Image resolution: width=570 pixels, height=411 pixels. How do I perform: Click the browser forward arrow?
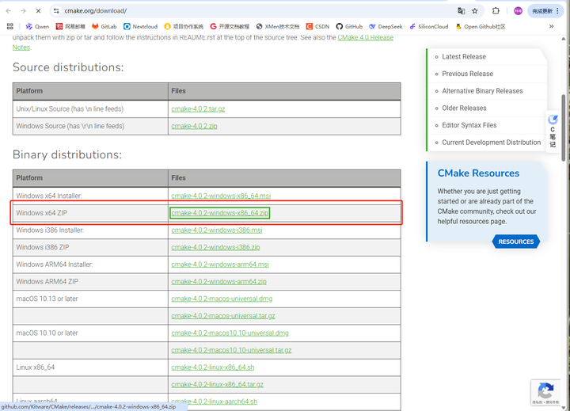[x=23, y=11]
